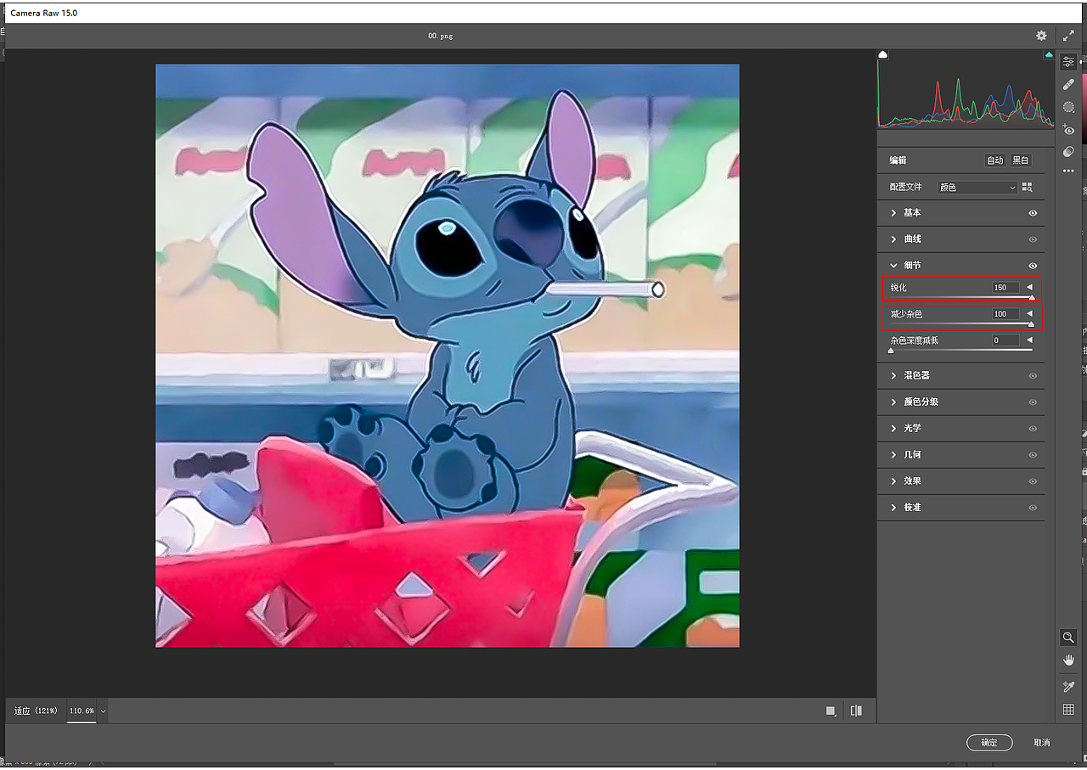Click the 锐化 value field 150

(x=1005, y=288)
